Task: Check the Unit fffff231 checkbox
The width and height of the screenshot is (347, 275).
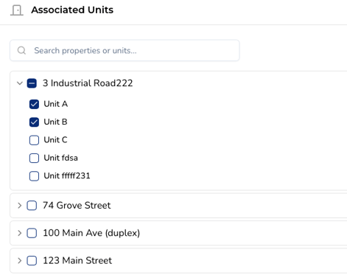Action: pyautogui.click(x=34, y=176)
